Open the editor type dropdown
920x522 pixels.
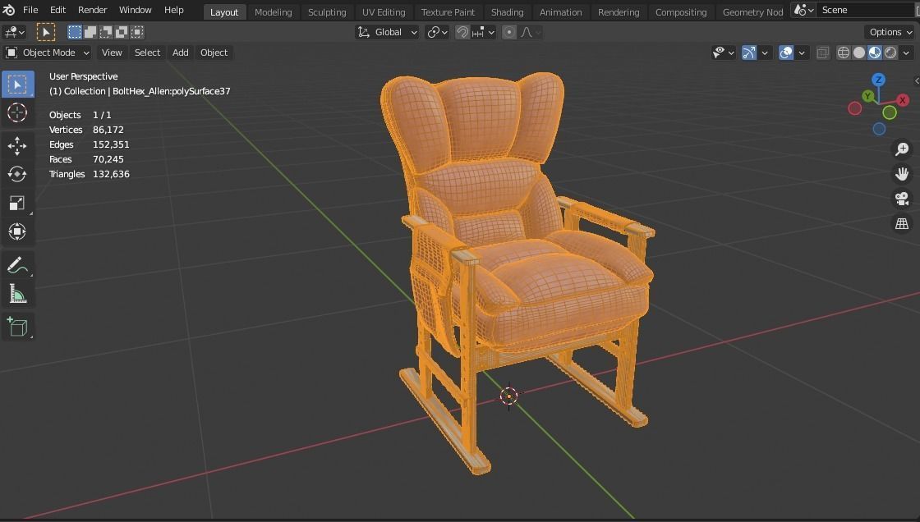coord(14,32)
